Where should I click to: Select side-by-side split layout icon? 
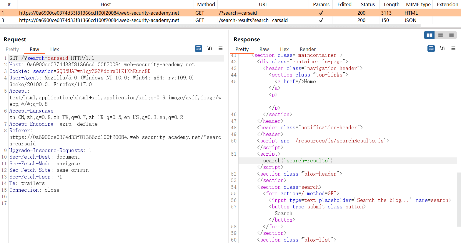429,35
